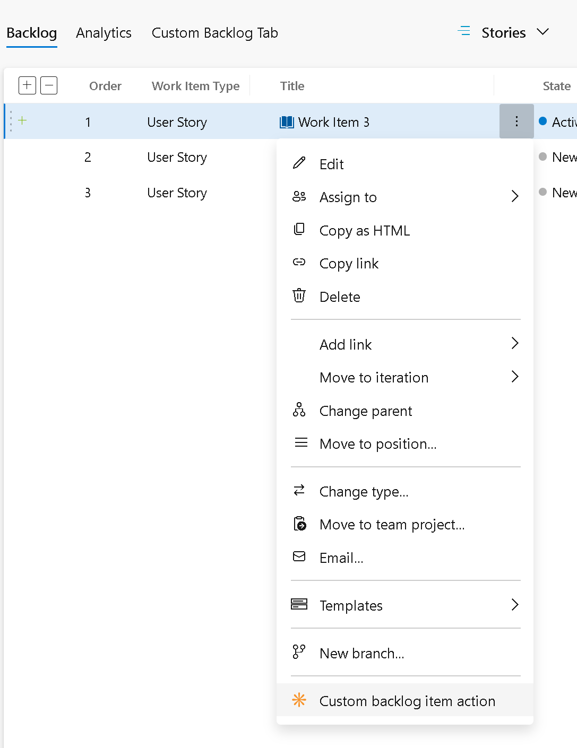Click the New branch icon
The height and width of the screenshot is (748, 577).
299,653
